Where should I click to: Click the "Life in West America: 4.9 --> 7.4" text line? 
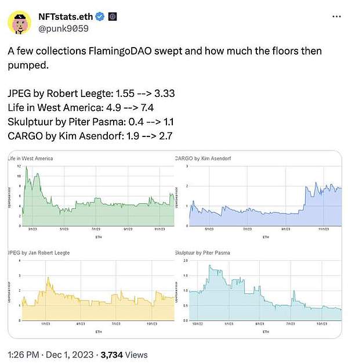click(81, 107)
